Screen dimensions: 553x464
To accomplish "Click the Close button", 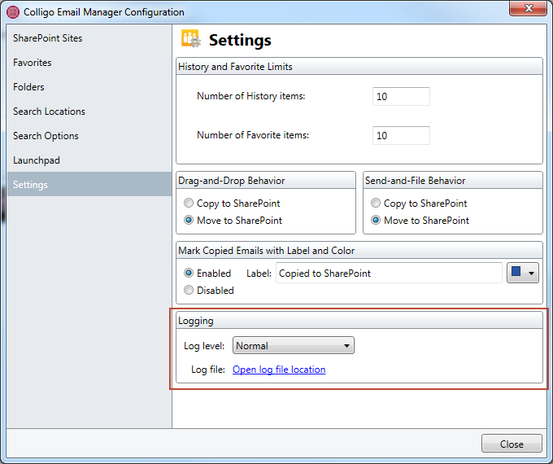I will (512, 444).
